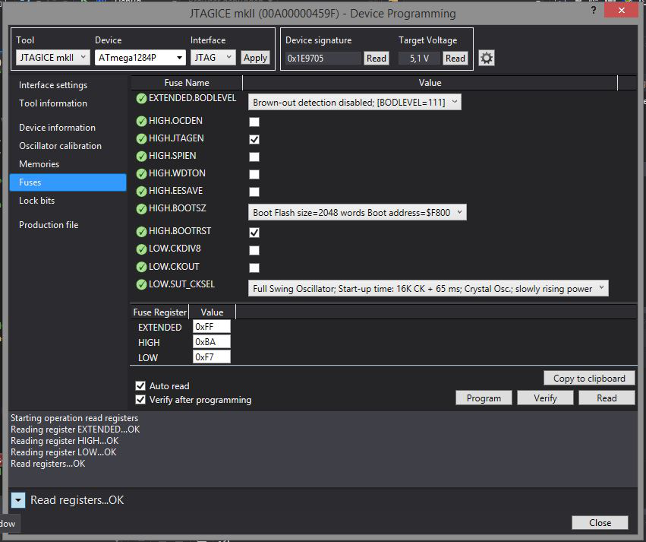Click Copy to clipboard button
The image size is (646, 542).
(x=589, y=379)
